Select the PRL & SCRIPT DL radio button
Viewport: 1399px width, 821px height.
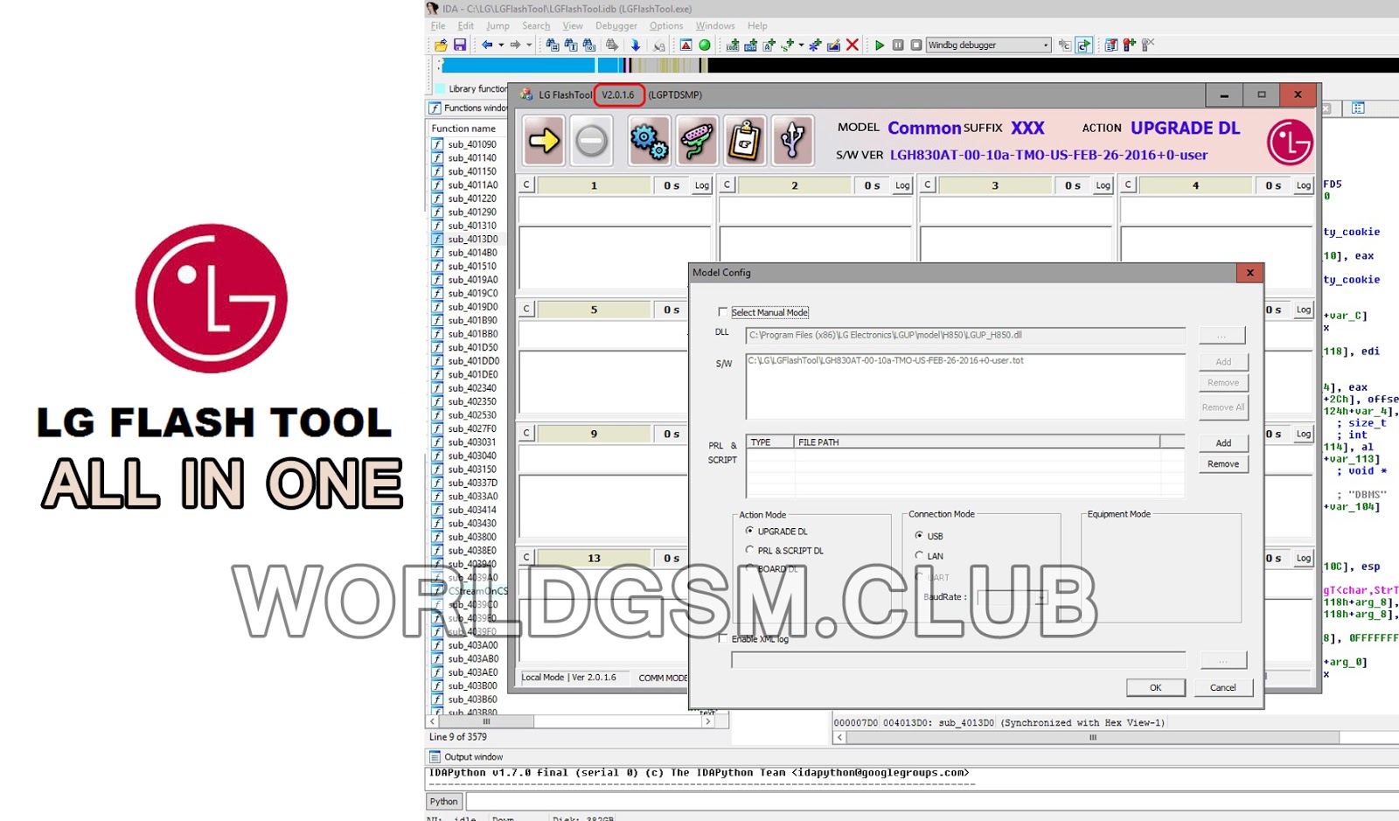point(749,550)
